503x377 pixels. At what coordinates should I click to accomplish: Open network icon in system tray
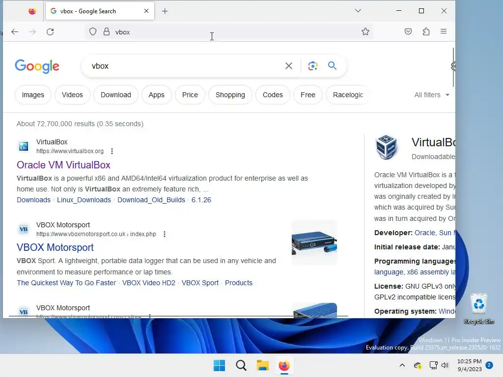(x=433, y=365)
